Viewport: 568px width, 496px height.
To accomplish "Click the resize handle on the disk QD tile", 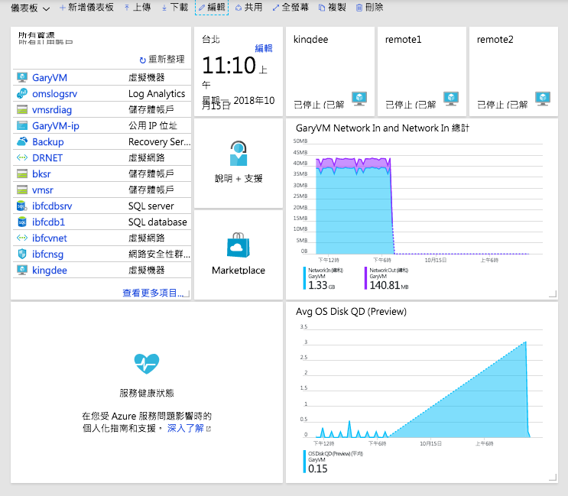I will click(553, 477).
